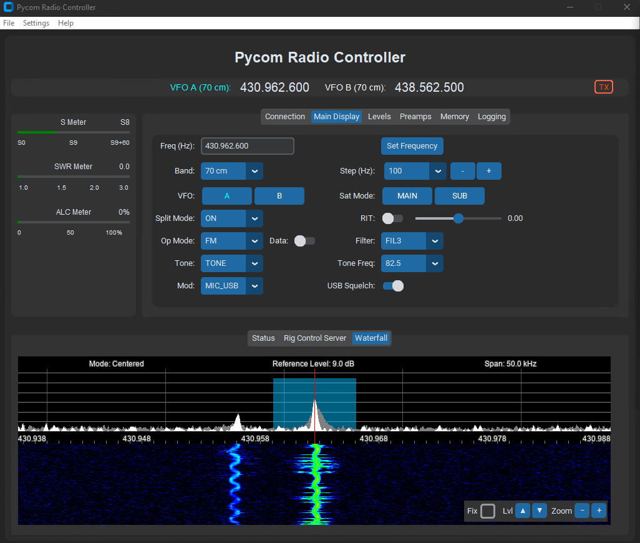
Task: Zoom out of waterfall with minus icon
Action: pyautogui.click(x=581, y=510)
